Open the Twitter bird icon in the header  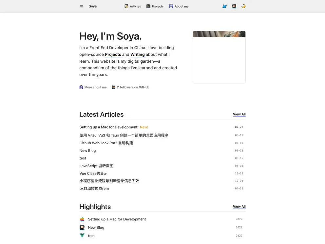coord(224,6)
